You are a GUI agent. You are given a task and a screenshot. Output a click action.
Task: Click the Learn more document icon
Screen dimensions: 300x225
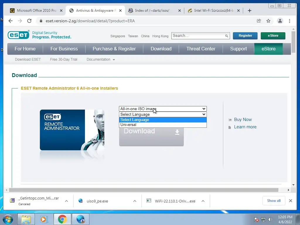[x=230, y=127]
